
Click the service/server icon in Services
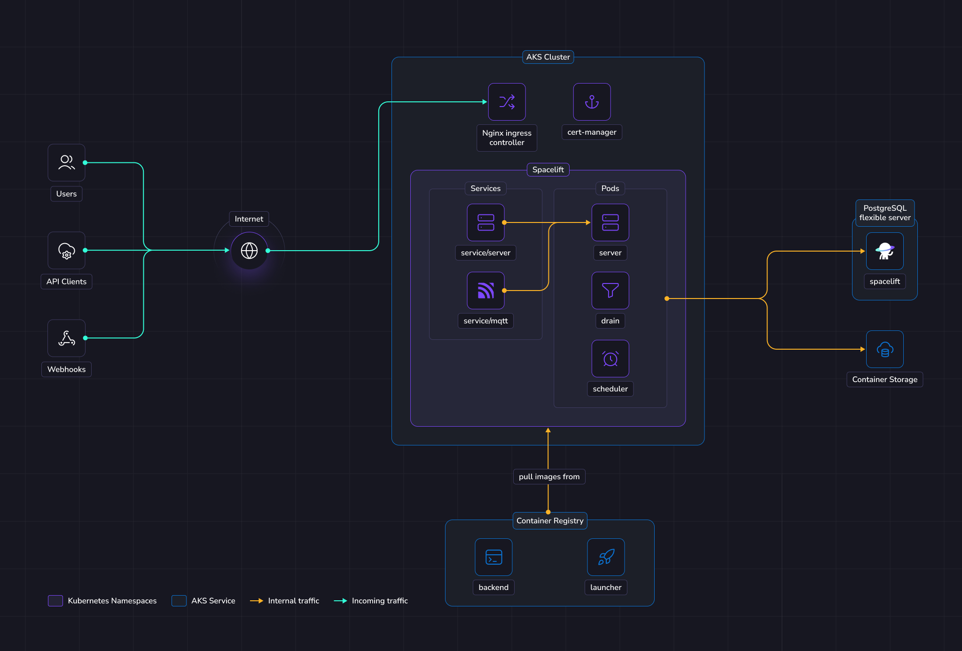pyautogui.click(x=485, y=222)
